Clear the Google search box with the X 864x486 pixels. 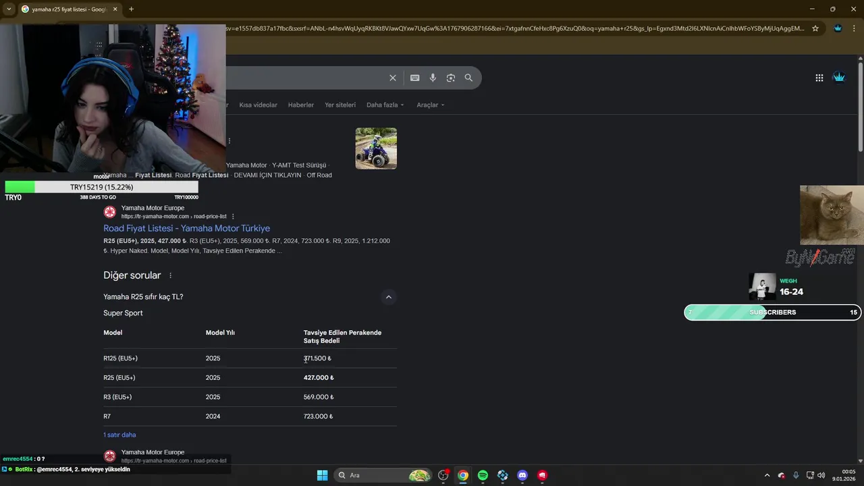(x=392, y=78)
